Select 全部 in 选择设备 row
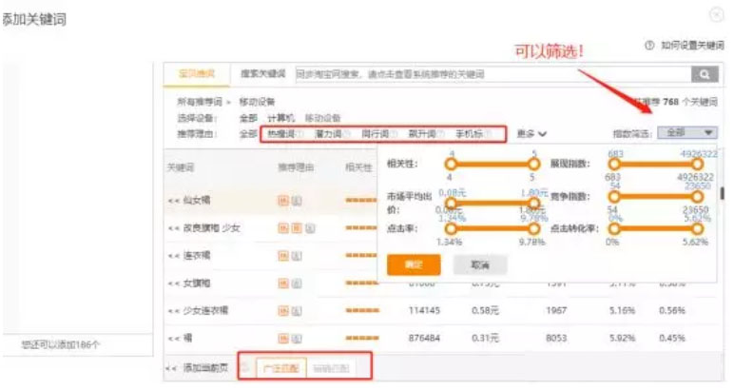Image resolution: width=734 pixels, height=391 pixels. tap(248, 118)
